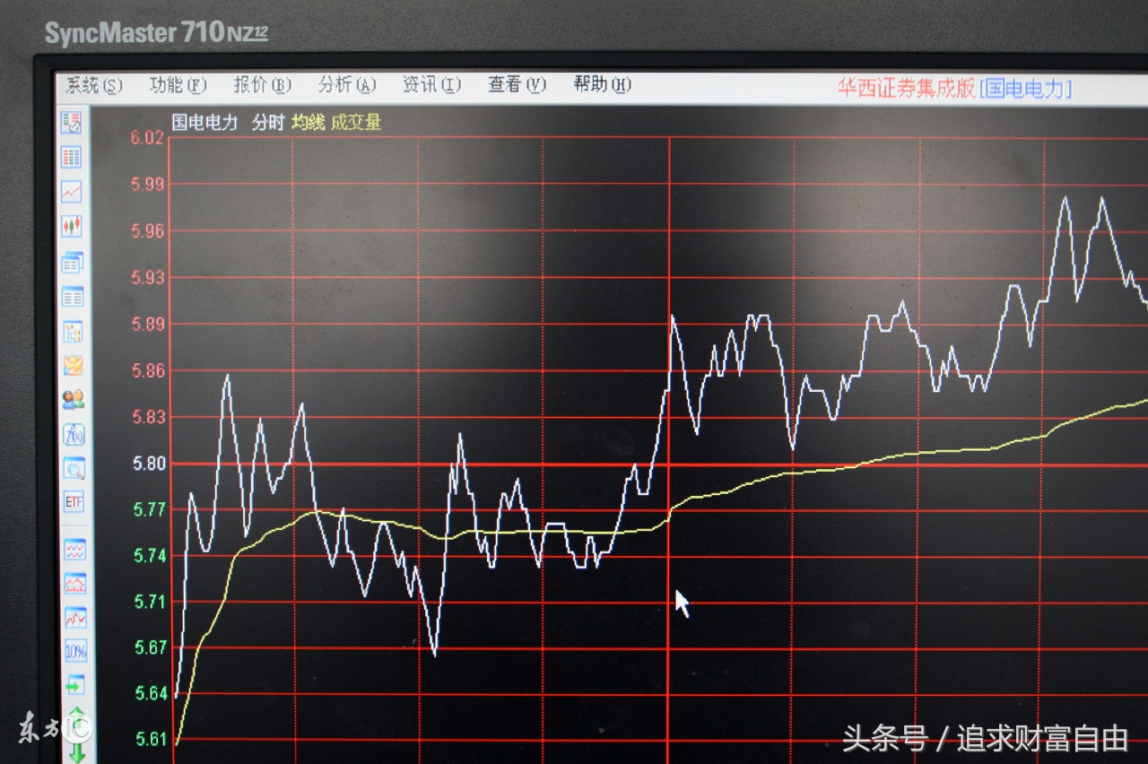The width and height of the screenshot is (1148, 764).
Task: Click the two-people sidebar icon
Action: 73,400
